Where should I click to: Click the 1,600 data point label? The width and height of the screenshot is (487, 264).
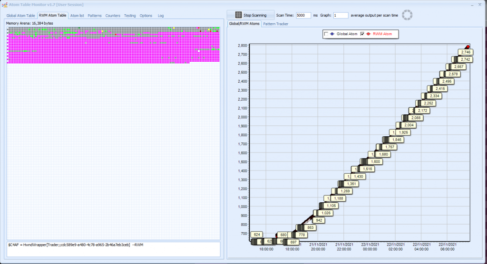click(x=375, y=161)
